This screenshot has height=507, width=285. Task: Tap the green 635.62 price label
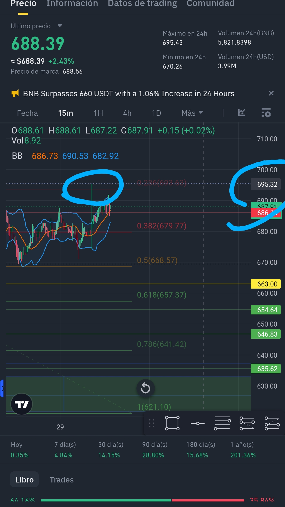266,369
